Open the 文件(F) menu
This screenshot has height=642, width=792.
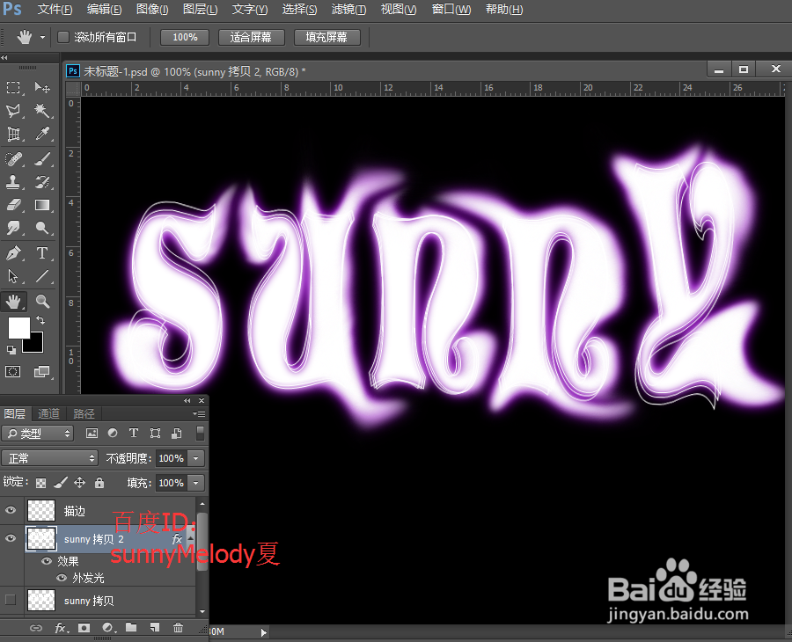[x=55, y=9]
